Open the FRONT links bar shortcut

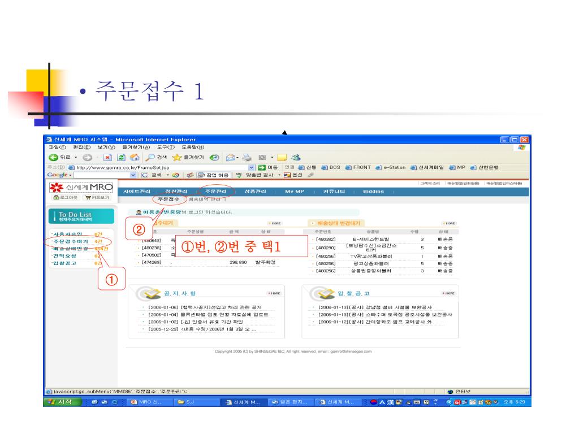358,167
